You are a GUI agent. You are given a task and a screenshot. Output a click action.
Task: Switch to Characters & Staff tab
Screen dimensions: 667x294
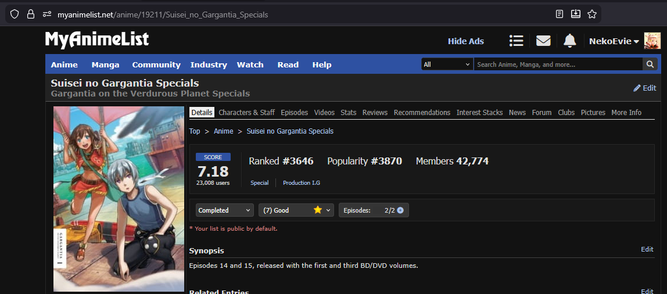(247, 112)
